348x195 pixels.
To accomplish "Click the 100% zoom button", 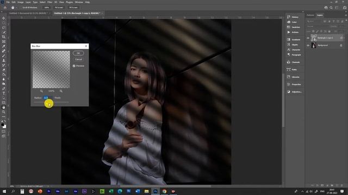I will coord(47,8).
